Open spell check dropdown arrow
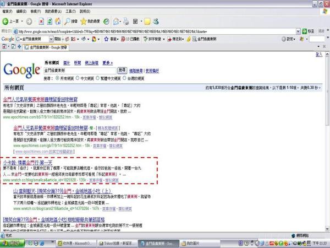Viewport: 330px width, 248px height. (163, 39)
